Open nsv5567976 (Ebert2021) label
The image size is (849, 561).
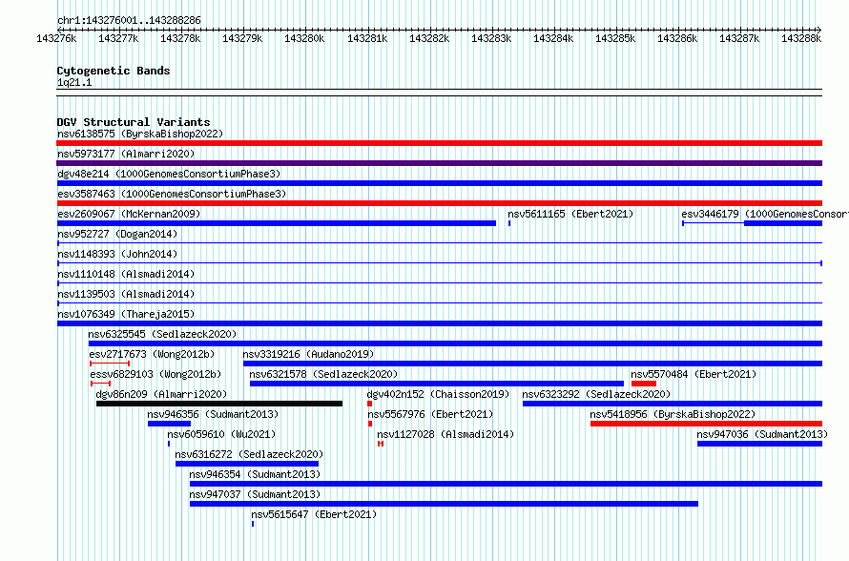430,414
